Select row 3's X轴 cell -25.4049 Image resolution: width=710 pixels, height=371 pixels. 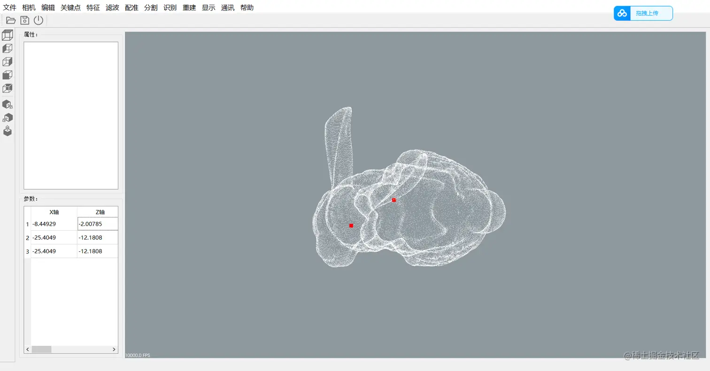(x=54, y=251)
